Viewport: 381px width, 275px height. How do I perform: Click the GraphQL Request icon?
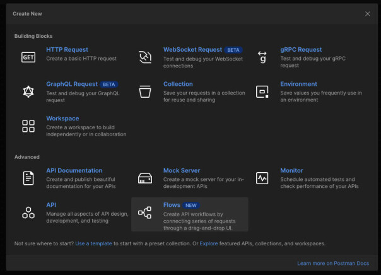click(x=28, y=92)
